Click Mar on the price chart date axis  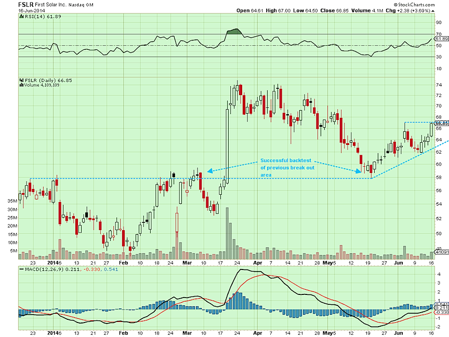point(187,263)
